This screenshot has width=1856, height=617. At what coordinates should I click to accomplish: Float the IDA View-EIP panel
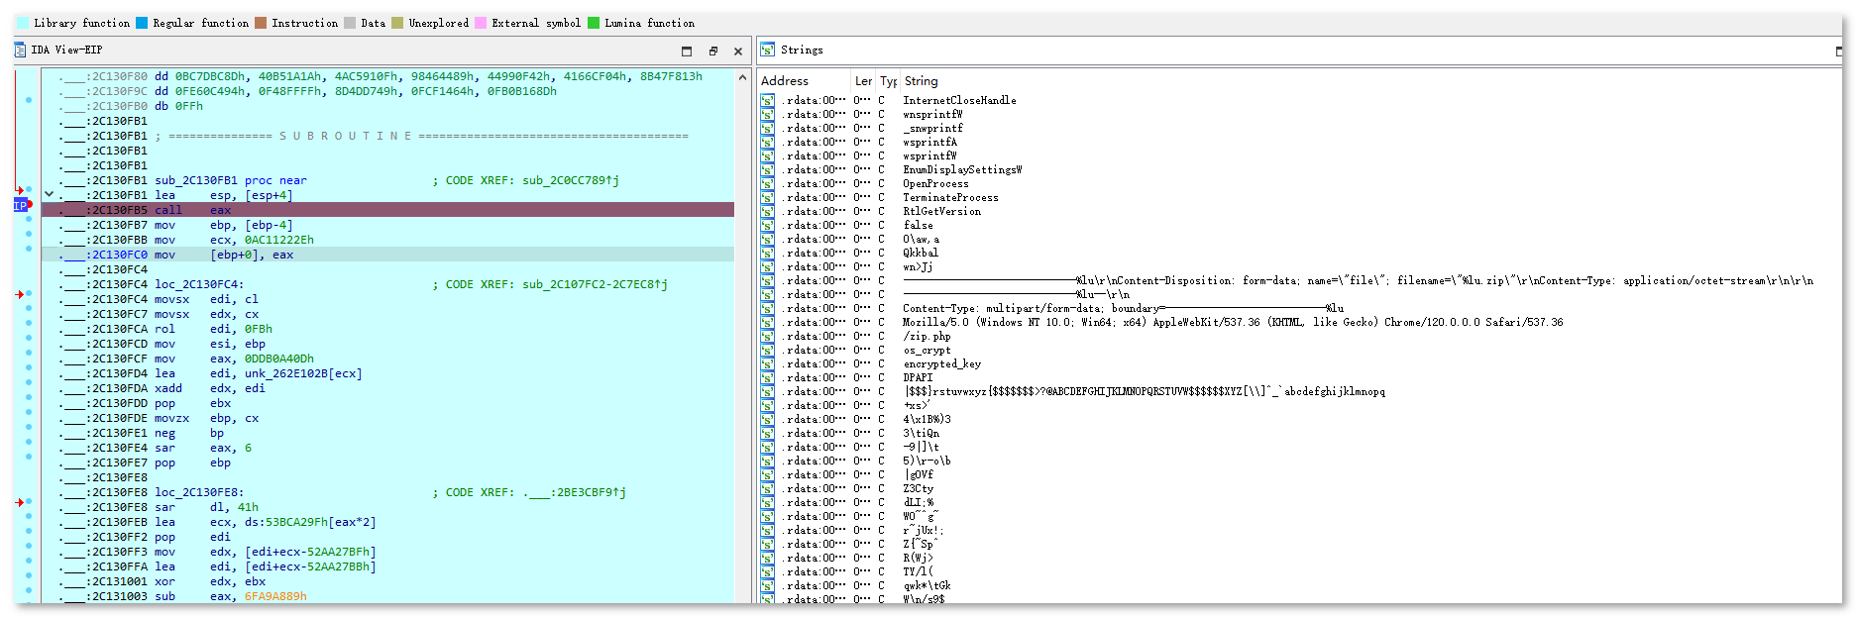712,51
